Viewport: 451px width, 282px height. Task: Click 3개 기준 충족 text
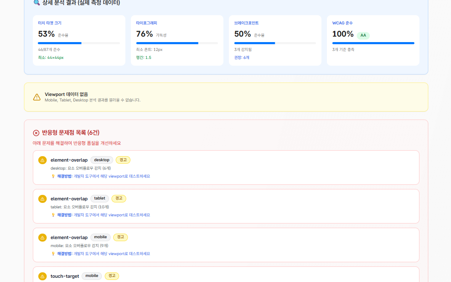(x=343, y=50)
